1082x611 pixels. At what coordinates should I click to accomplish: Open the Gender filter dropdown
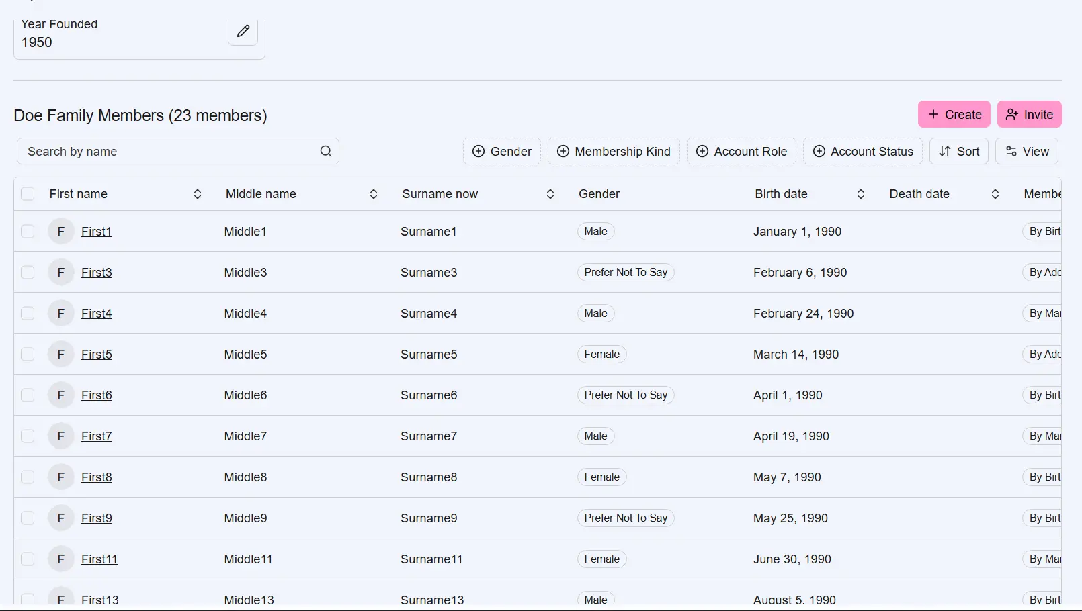click(x=502, y=152)
